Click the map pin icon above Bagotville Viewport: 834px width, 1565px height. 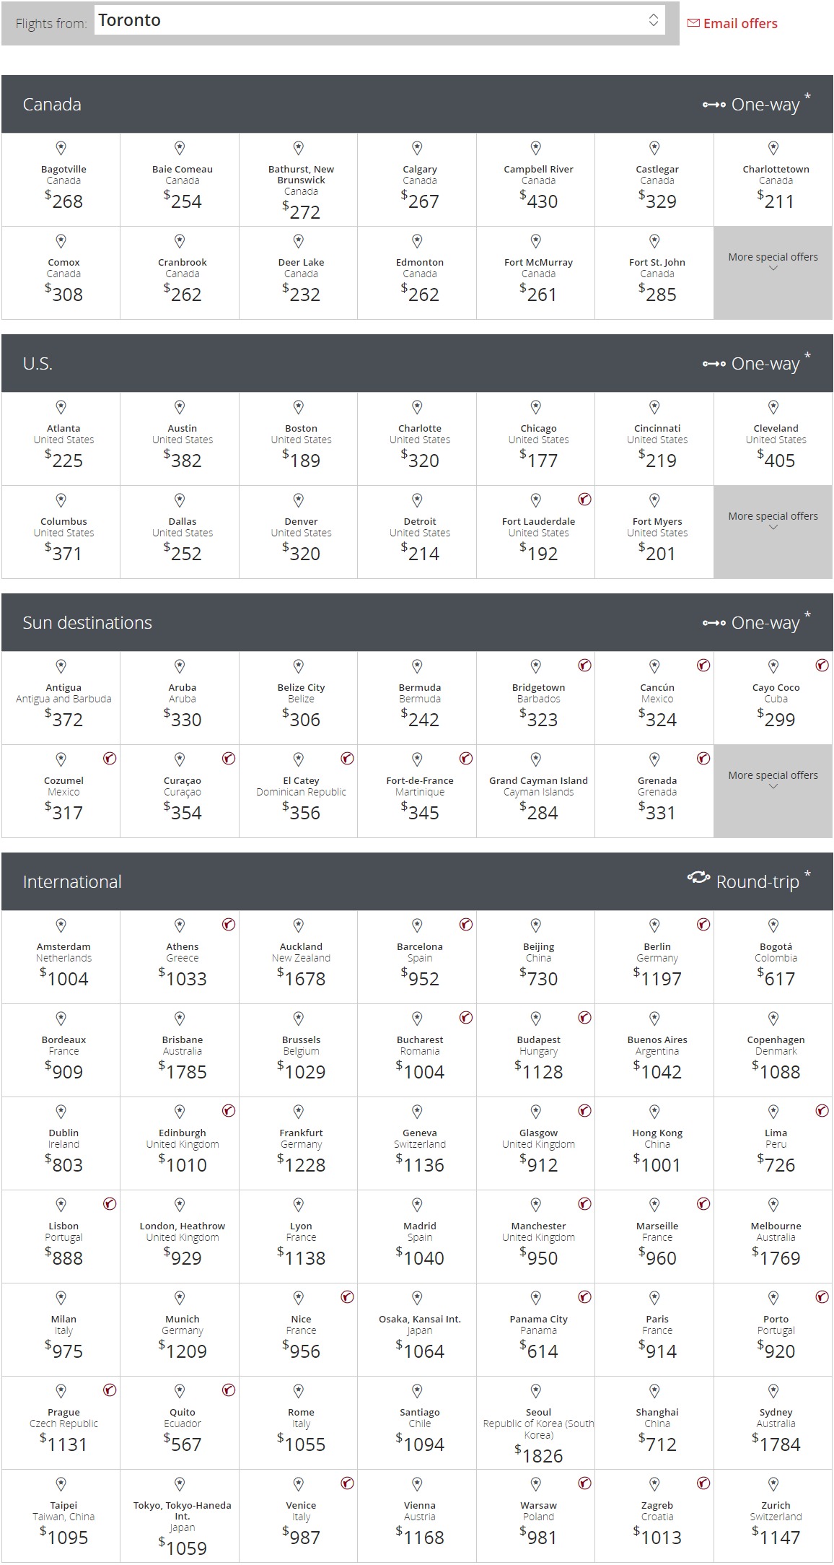(61, 148)
